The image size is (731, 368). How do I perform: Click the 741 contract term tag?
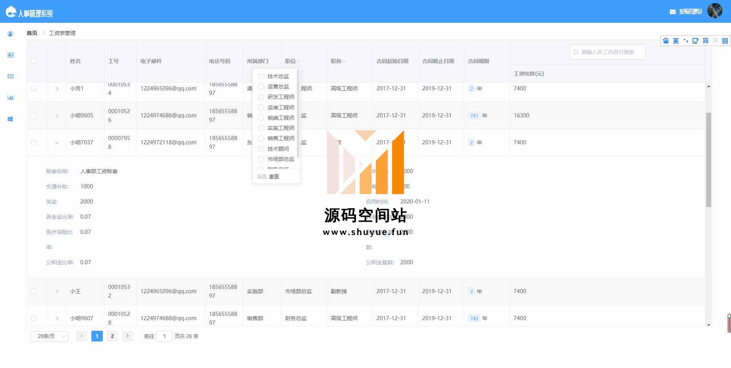[474, 115]
